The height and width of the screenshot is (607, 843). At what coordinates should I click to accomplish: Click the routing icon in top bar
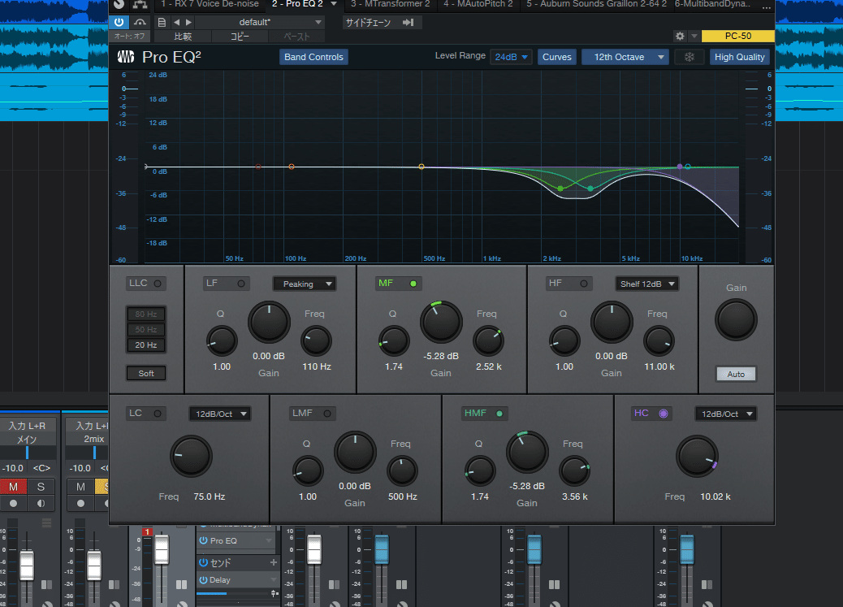pyautogui.click(x=140, y=4)
